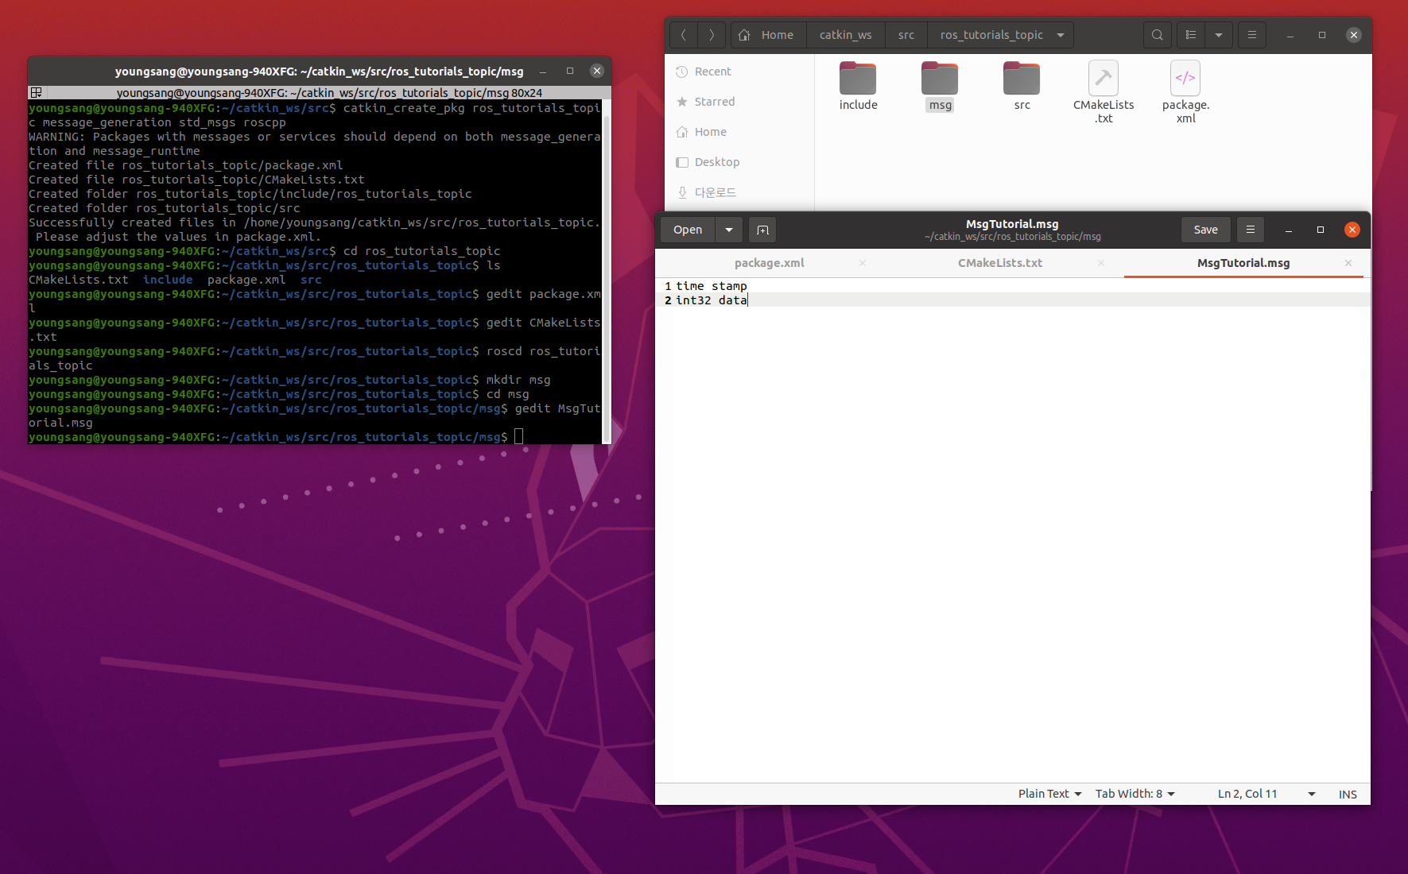
Task: Open view options dropdown in file manager
Action: [x=1219, y=35]
